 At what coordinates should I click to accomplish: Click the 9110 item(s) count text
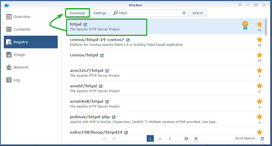coord(245,138)
